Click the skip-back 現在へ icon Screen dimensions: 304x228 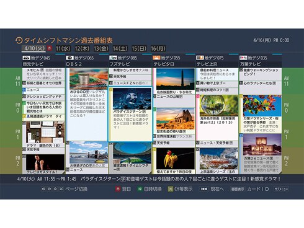[x=204, y=189]
